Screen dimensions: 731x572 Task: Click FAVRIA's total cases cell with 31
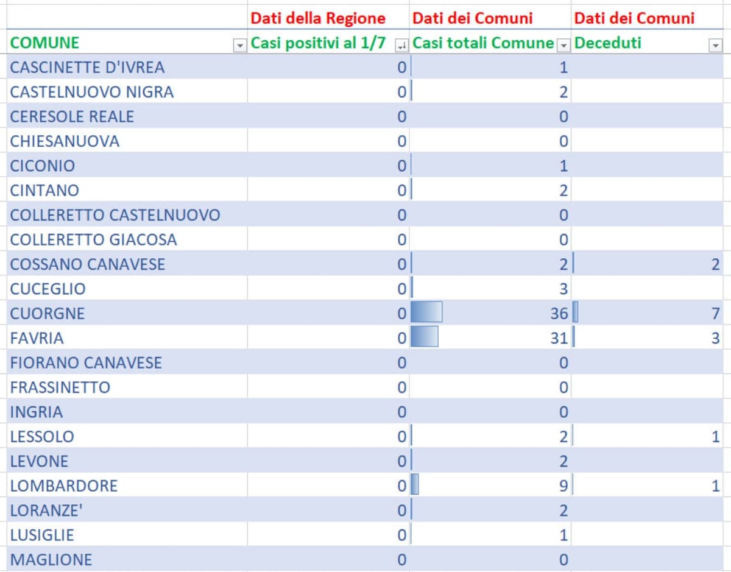click(490, 338)
